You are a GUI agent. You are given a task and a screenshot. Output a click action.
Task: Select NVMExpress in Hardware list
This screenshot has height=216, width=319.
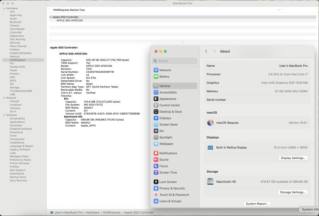18,60
